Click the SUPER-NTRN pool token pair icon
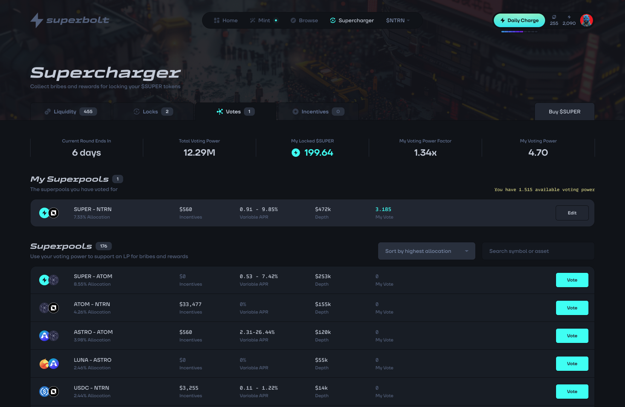The width and height of the screenshot is (625, 407). point(49,213)
